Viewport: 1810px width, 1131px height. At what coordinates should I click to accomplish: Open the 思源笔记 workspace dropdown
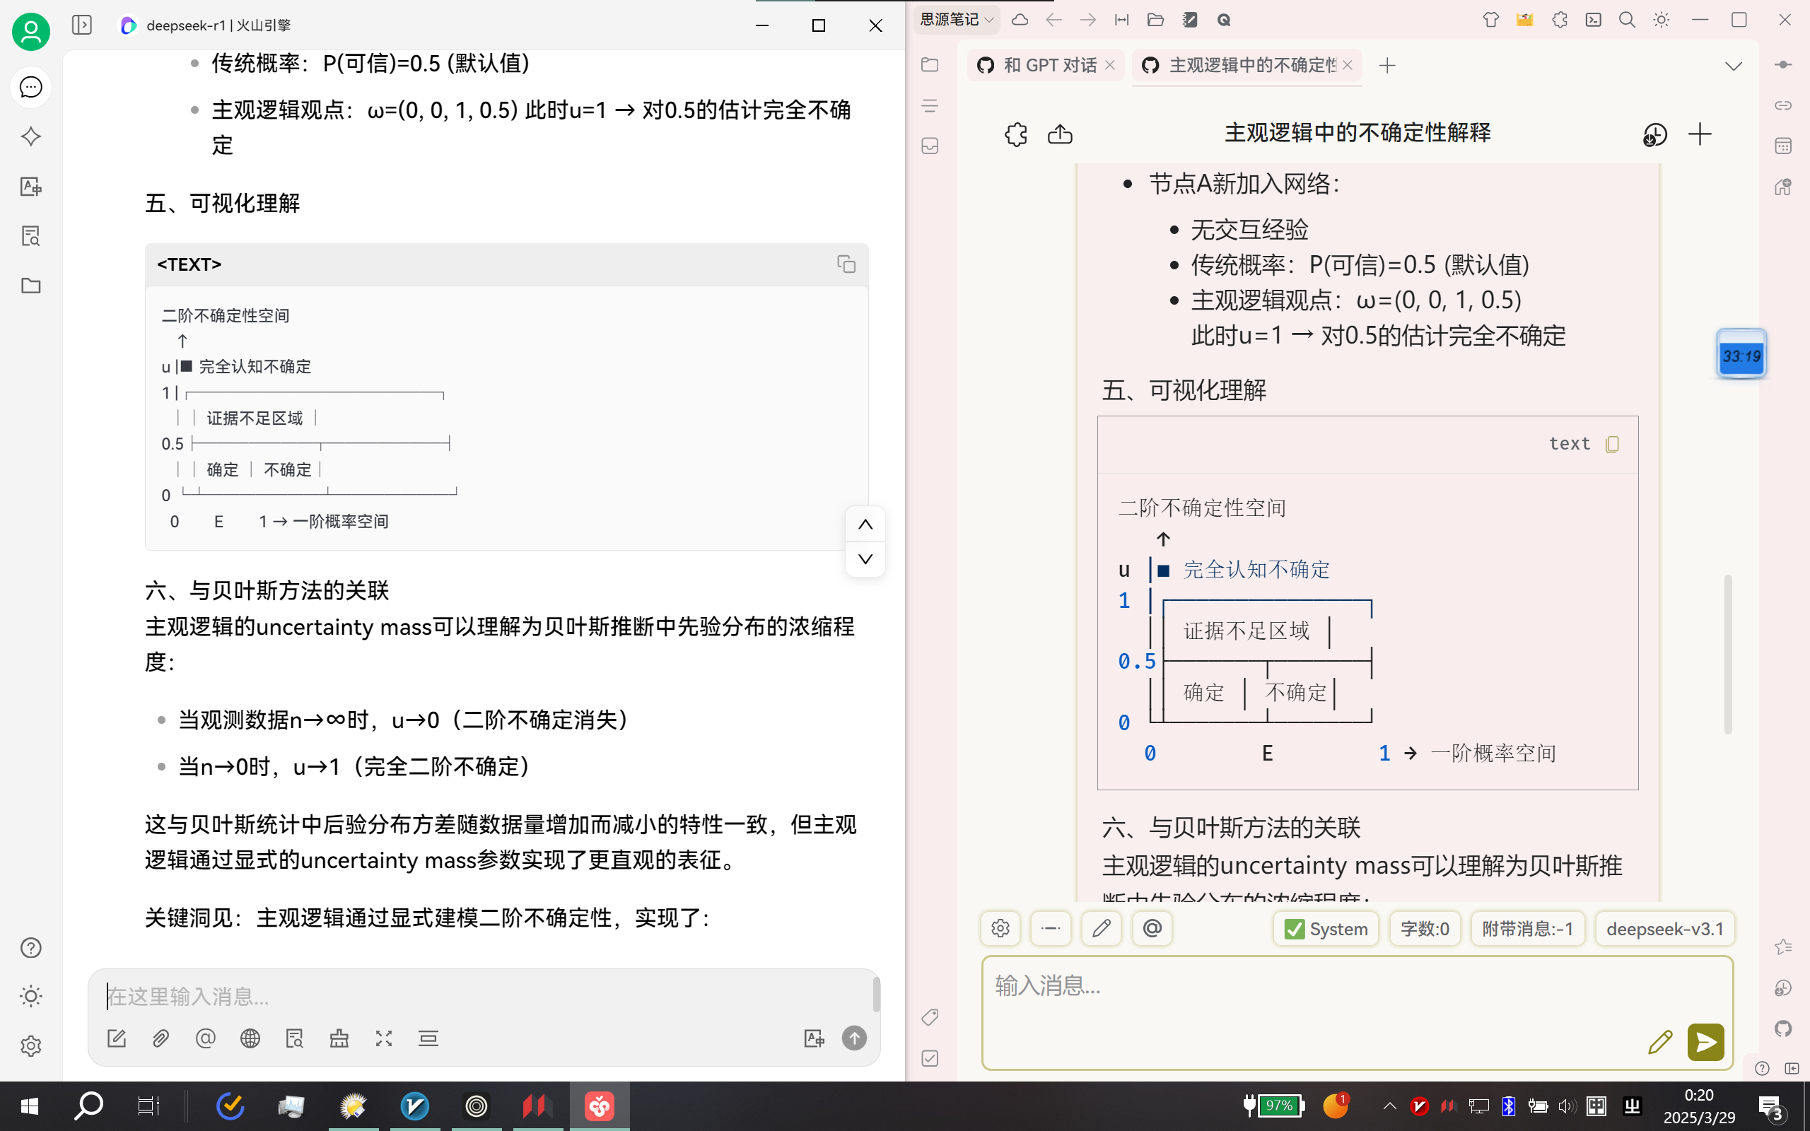click(x=955, y=20)
